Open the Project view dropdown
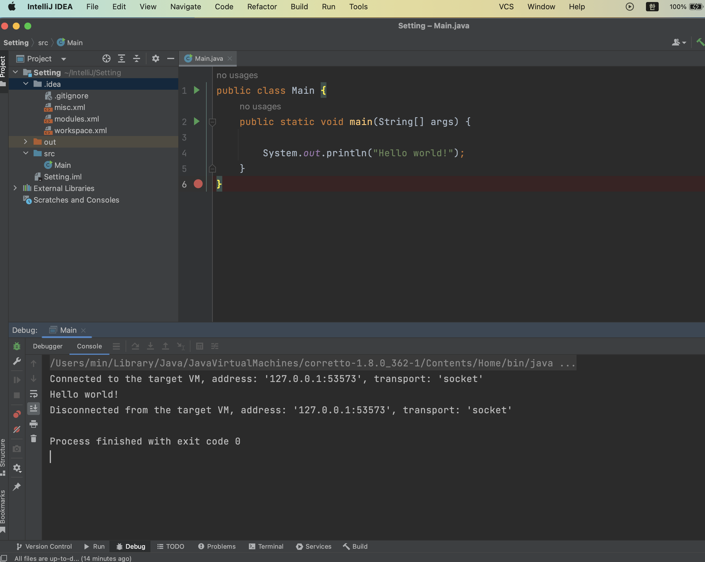 click(63, 59)
